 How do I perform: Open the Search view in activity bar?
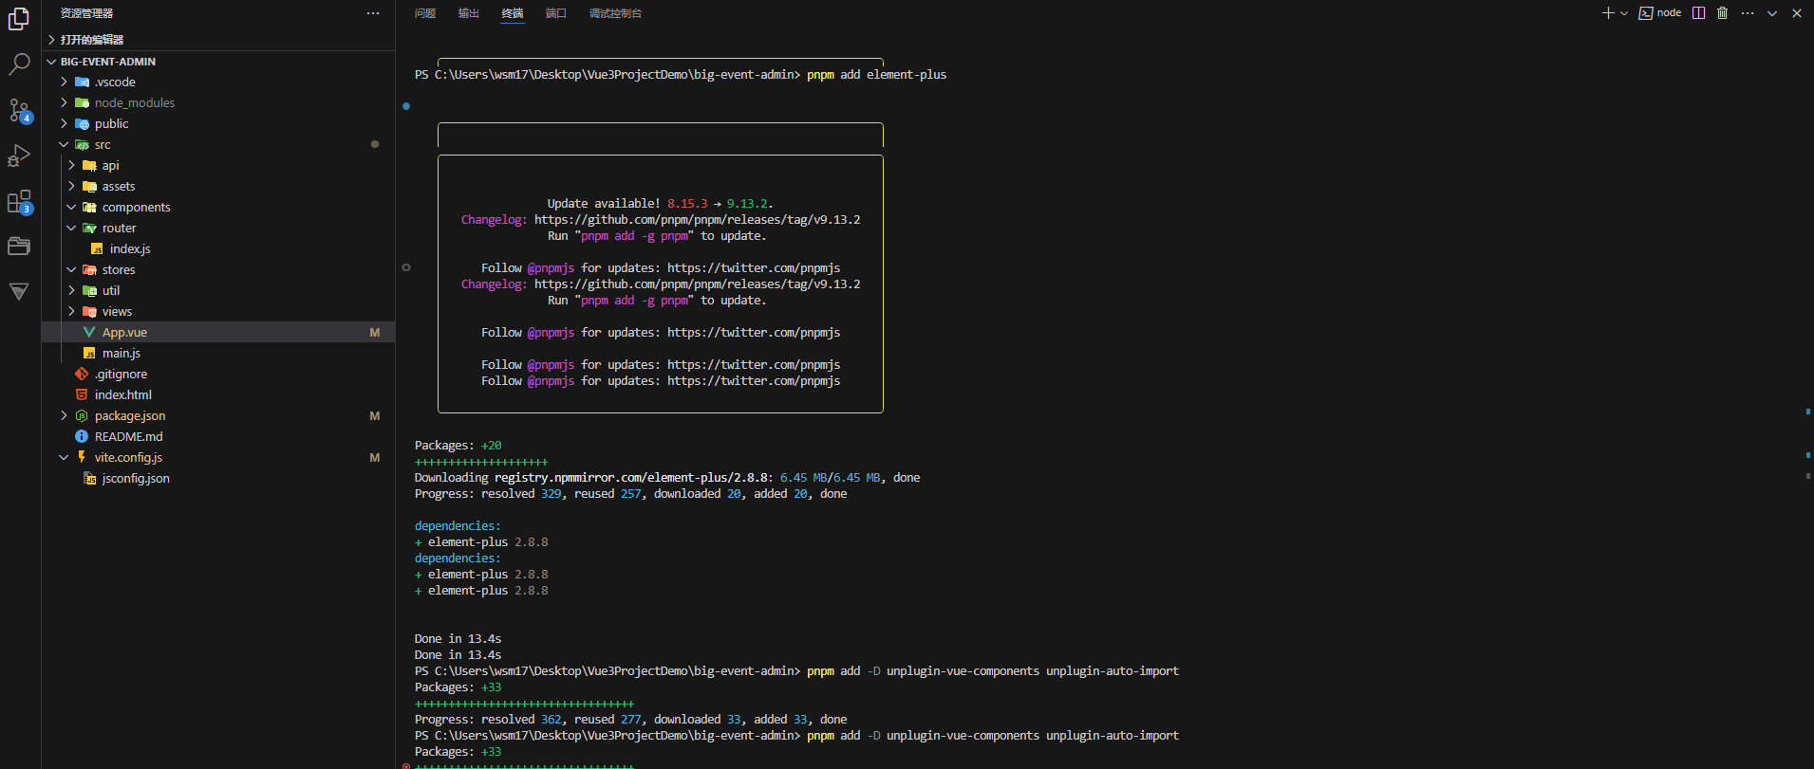coord(19,64)
